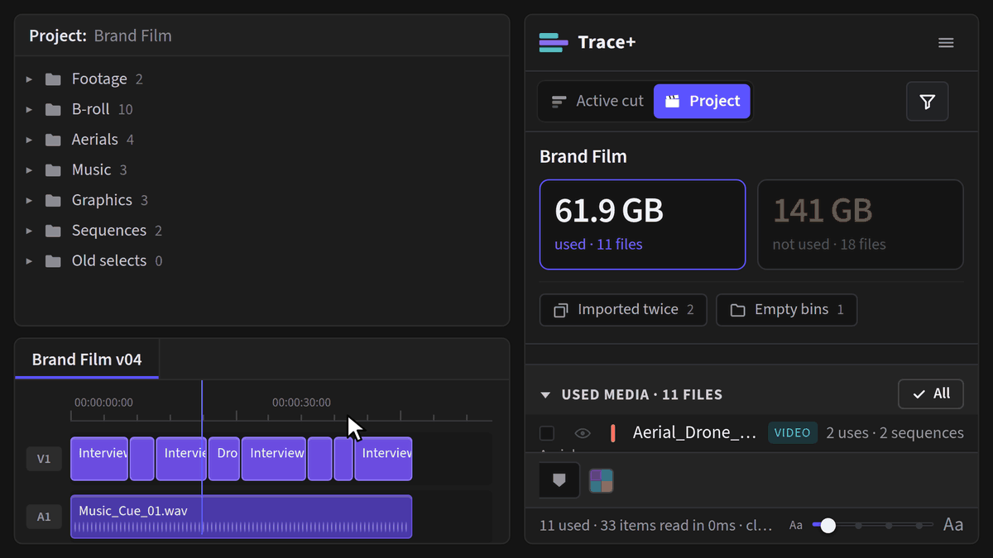
Task: Click the text size slider handle
Action: (x=827, y=525)
